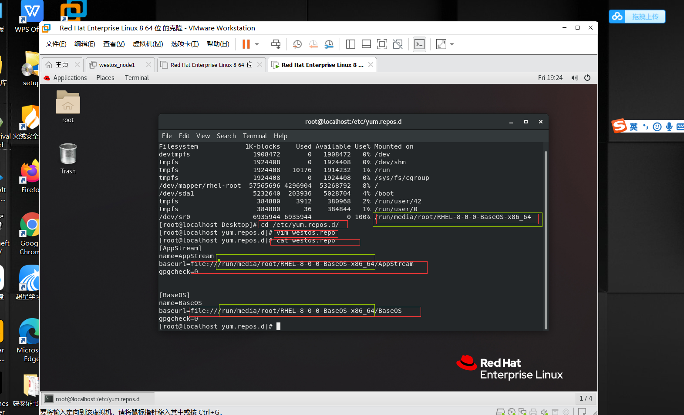The image size is (684, 415).
Task: Open the 查看(V) menu
Action: pos(114,44)
